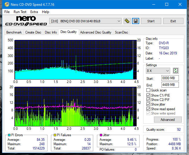Click the Nero CD-DVD Speed logo

coord(26,21)
